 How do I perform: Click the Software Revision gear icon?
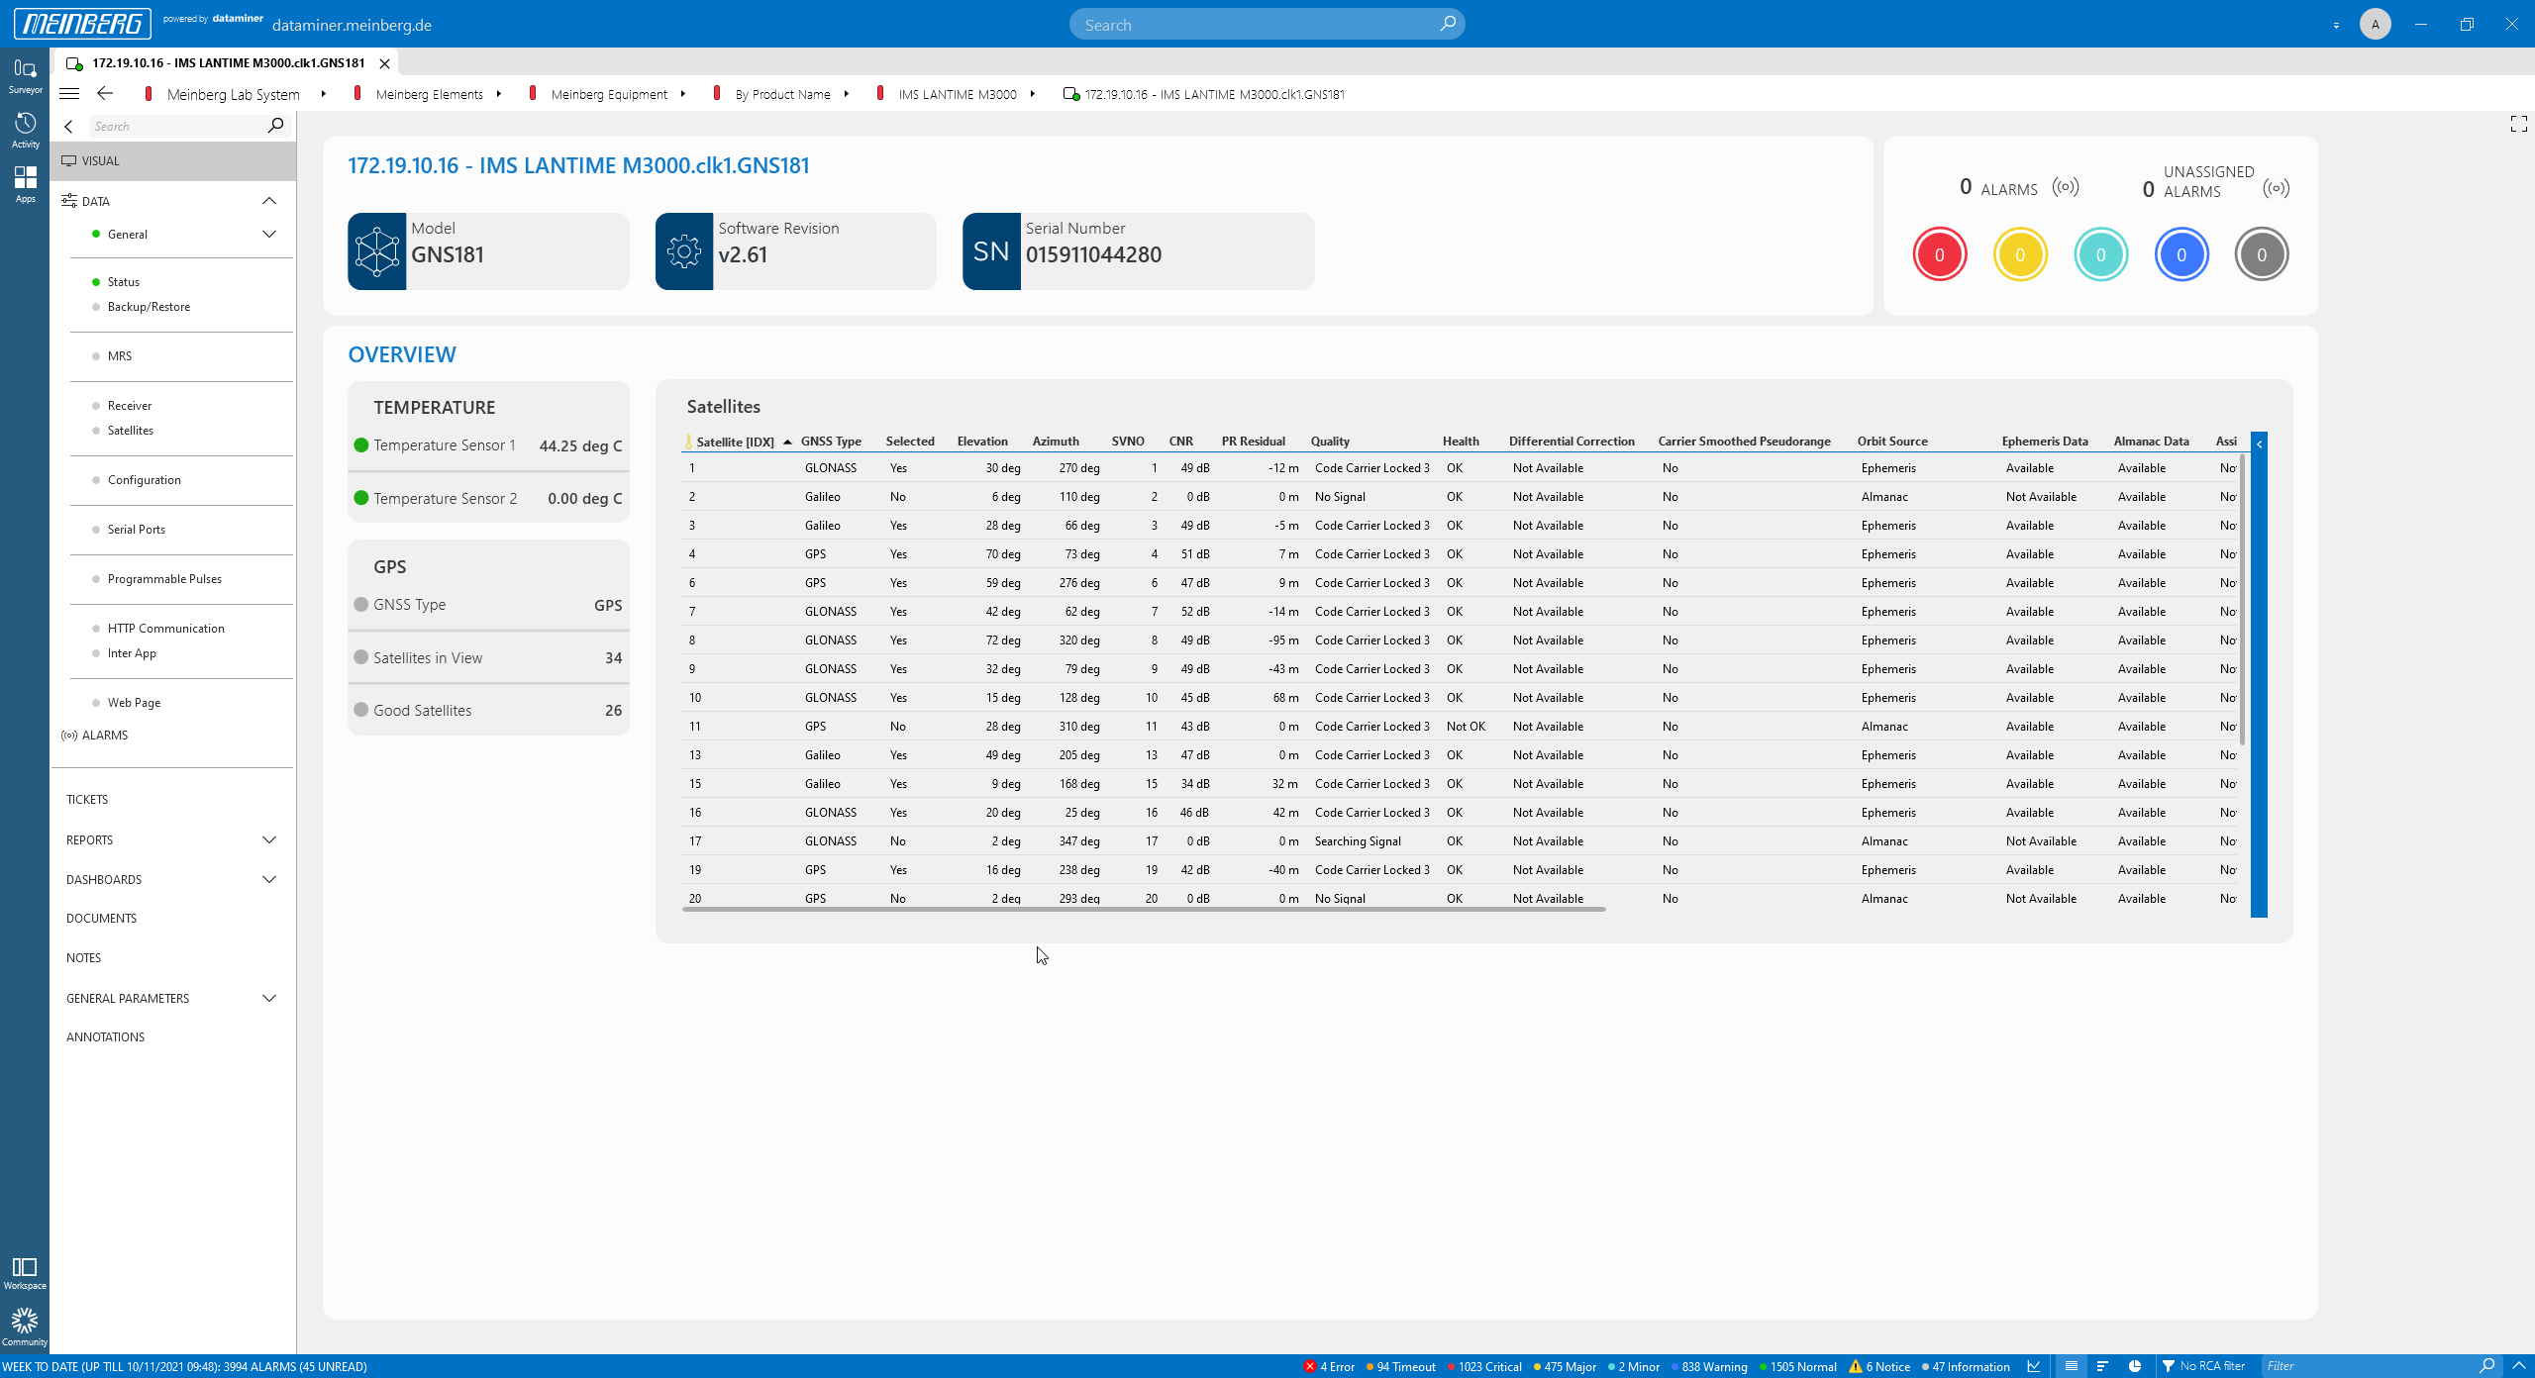[x=684, y=251]
